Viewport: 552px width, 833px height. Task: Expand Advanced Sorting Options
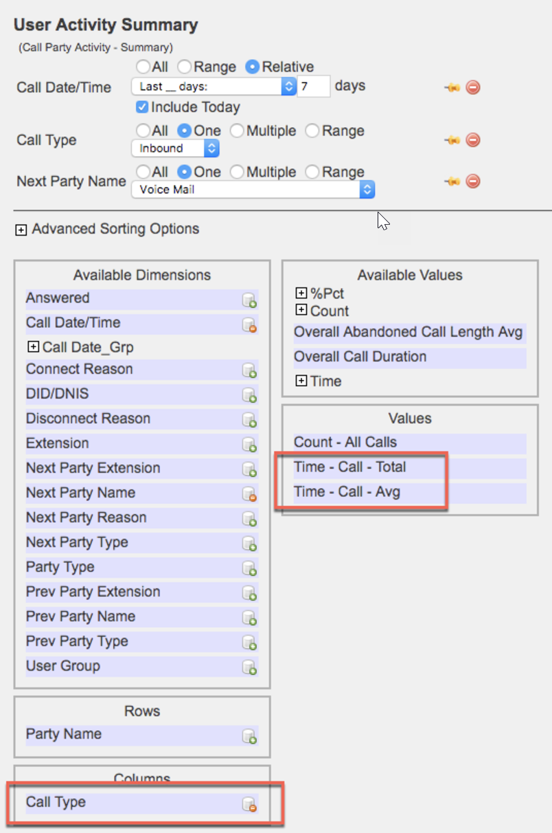pos(21,230)
